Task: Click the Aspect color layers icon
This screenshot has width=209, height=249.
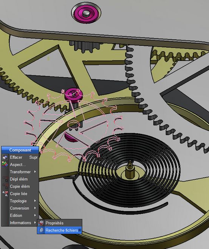Action: [x=5, y=165]
